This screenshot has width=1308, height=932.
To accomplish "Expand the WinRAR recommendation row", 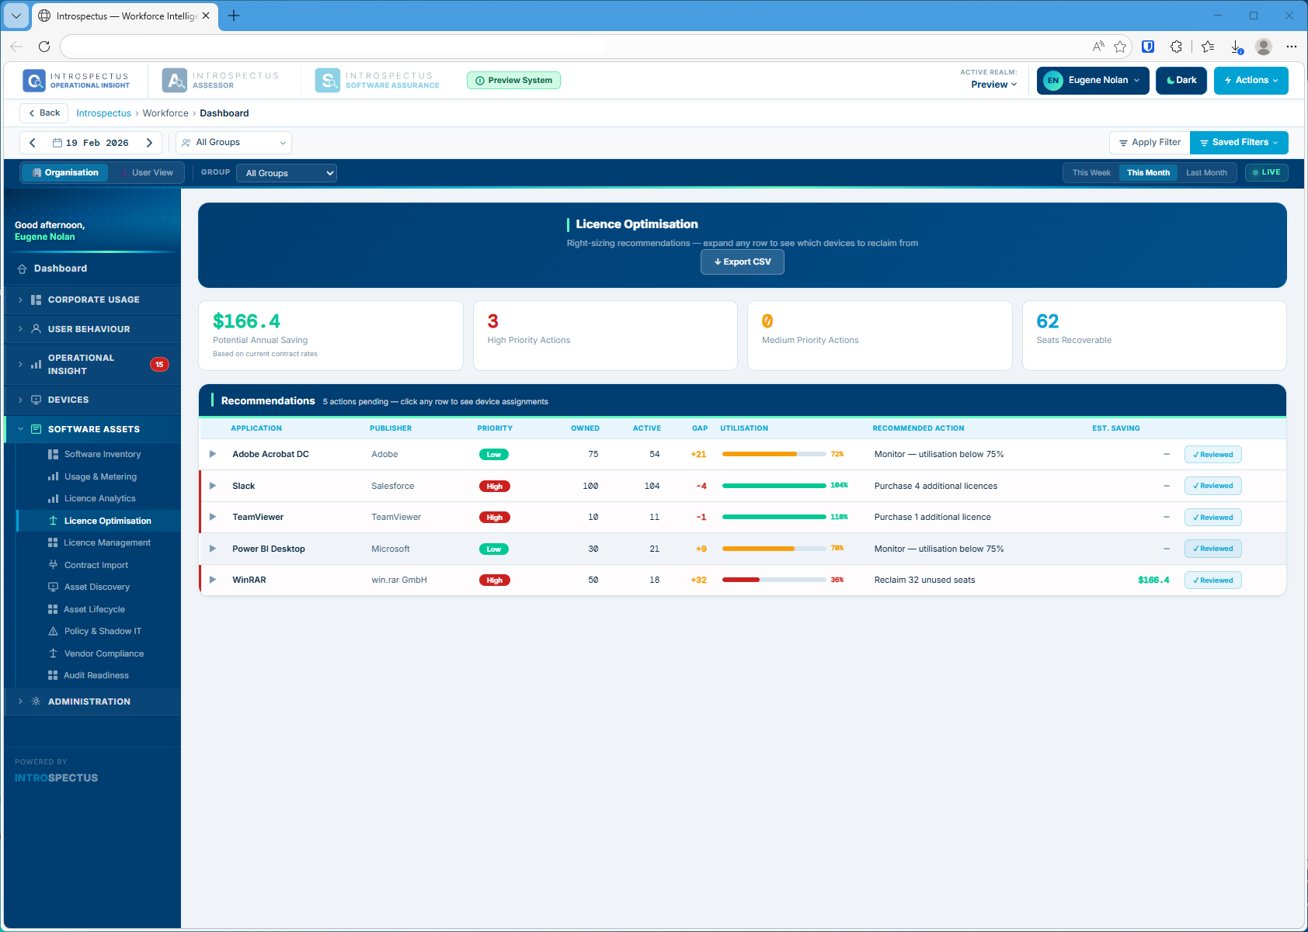I will pyautogui.click(x=212, y=580).
